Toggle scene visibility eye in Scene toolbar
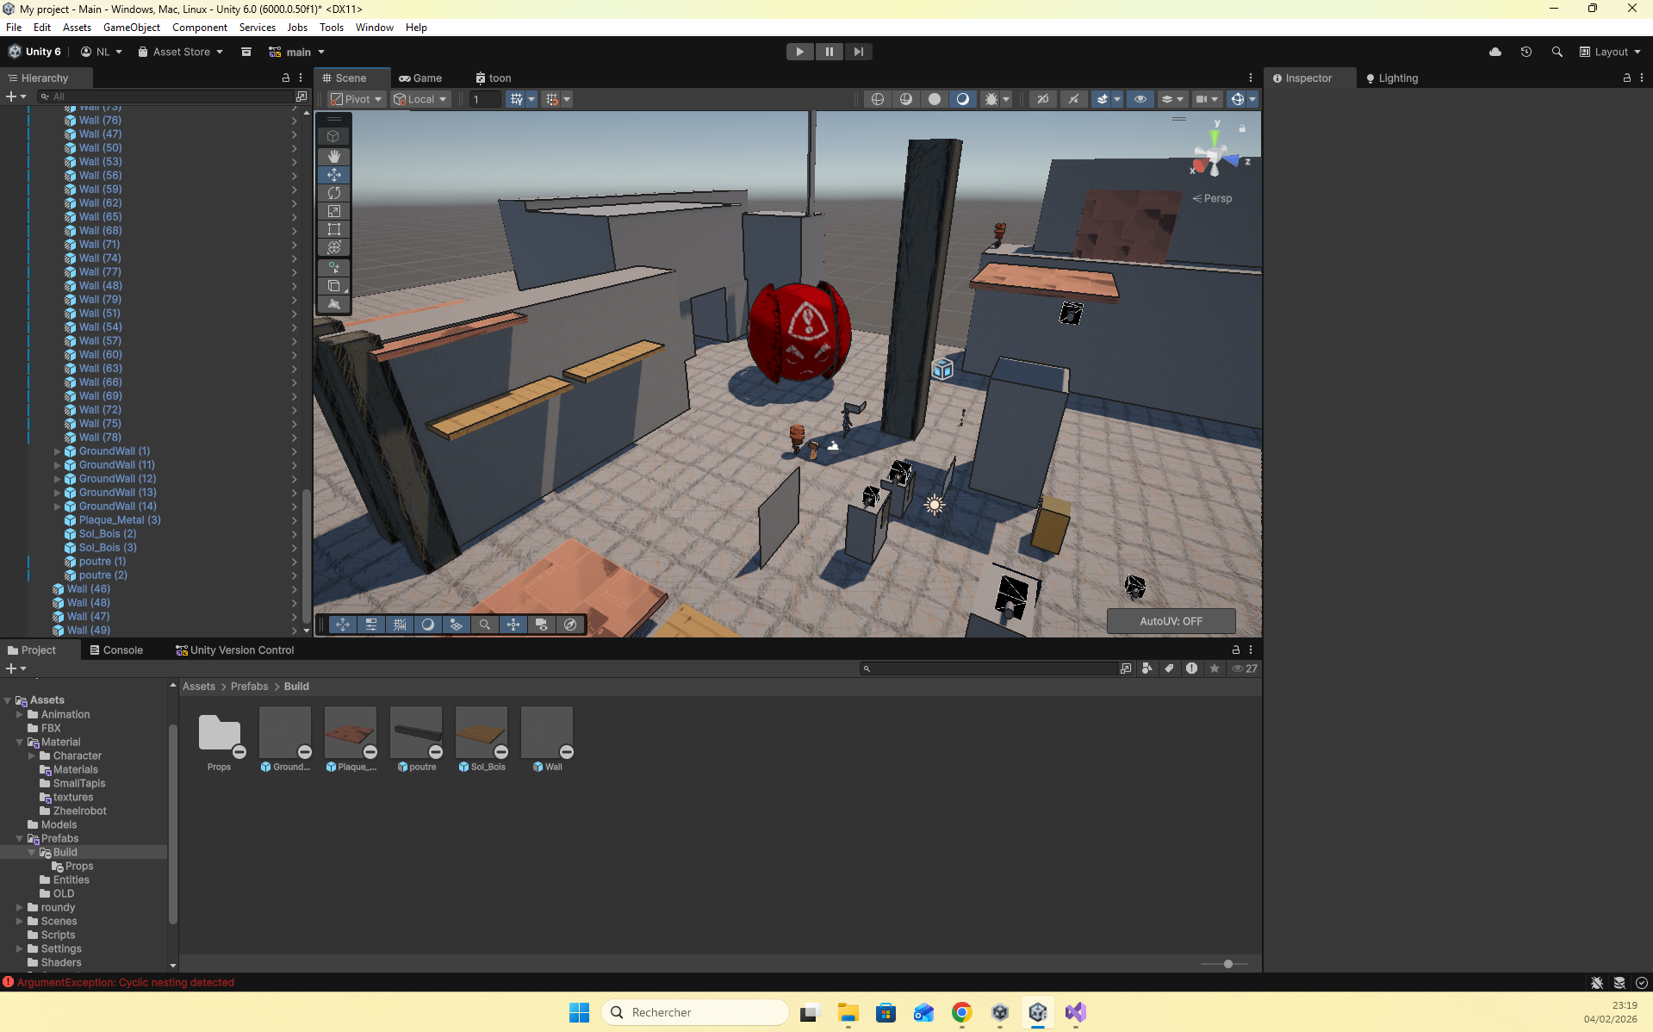This screenshot has height=1032, width=1653. 1140,99
